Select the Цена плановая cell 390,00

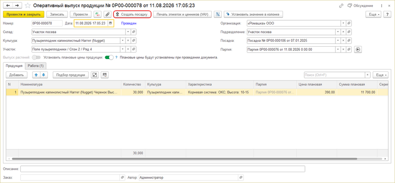pos(316,92)
